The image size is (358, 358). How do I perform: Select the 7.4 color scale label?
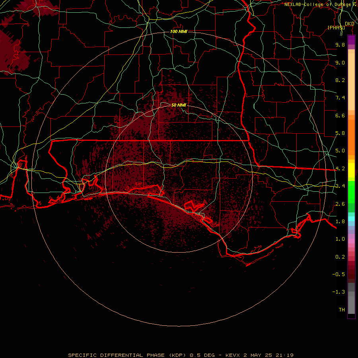[340, 98]
